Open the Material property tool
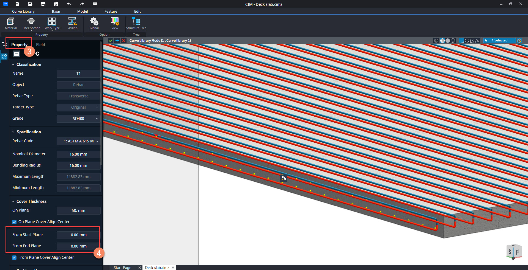528x270 pixels. (11, 23)
